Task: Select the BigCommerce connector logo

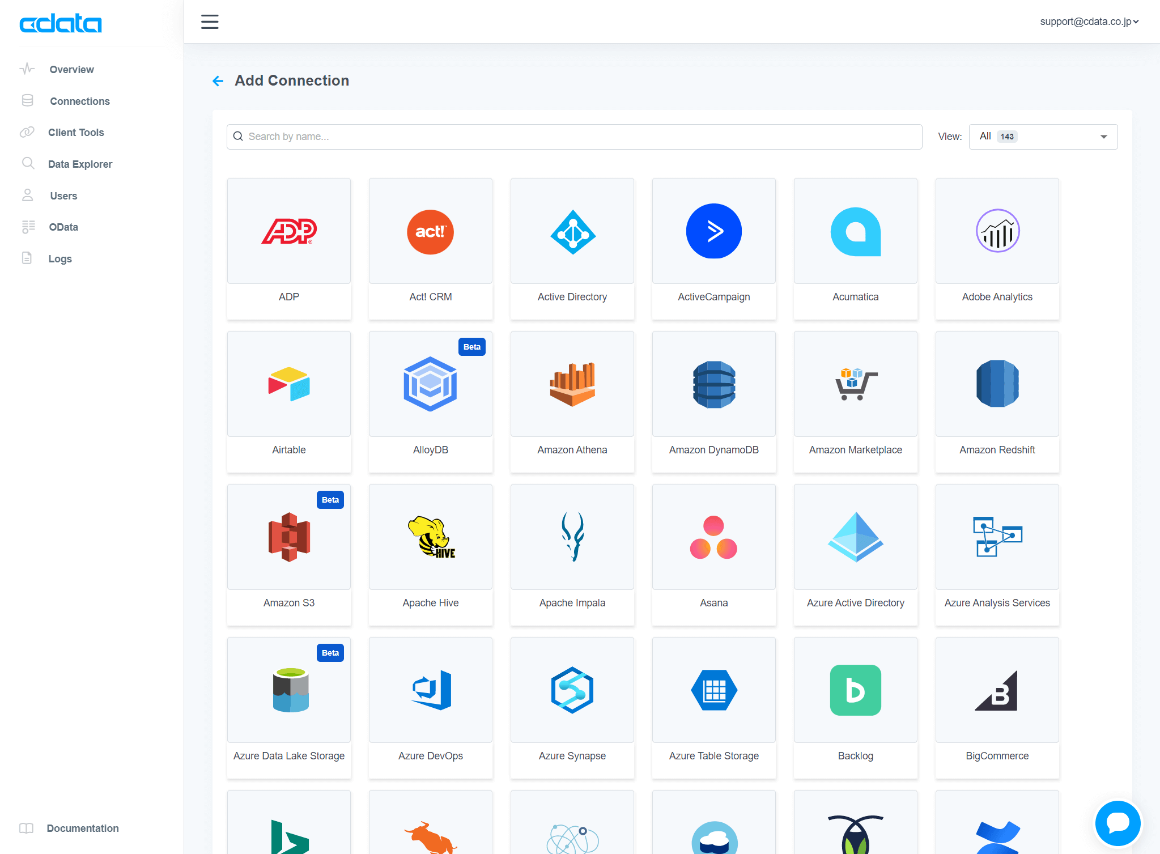Action: coord(997,690)
